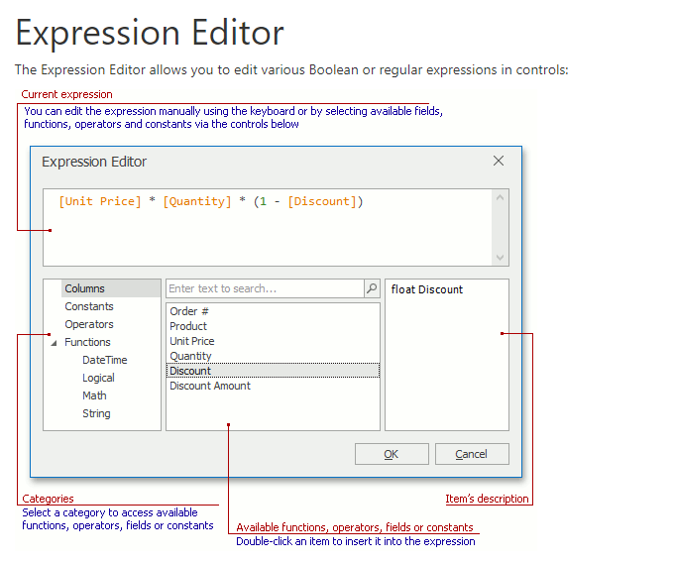The height and width of the screenshot is (563, 674).
Task: Click the 'Enter text to search' field
Action: coord(266,288)
